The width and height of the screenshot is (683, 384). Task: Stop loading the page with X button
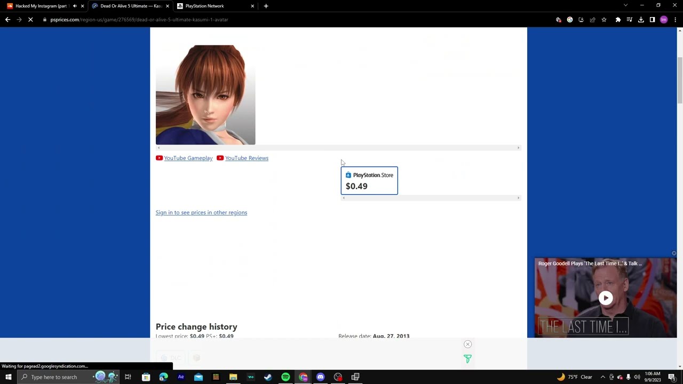(30, 20)
